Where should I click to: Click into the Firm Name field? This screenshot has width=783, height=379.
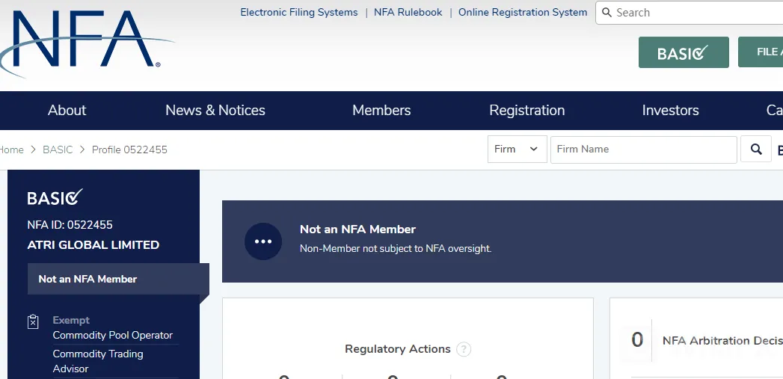tap(644, 150)
